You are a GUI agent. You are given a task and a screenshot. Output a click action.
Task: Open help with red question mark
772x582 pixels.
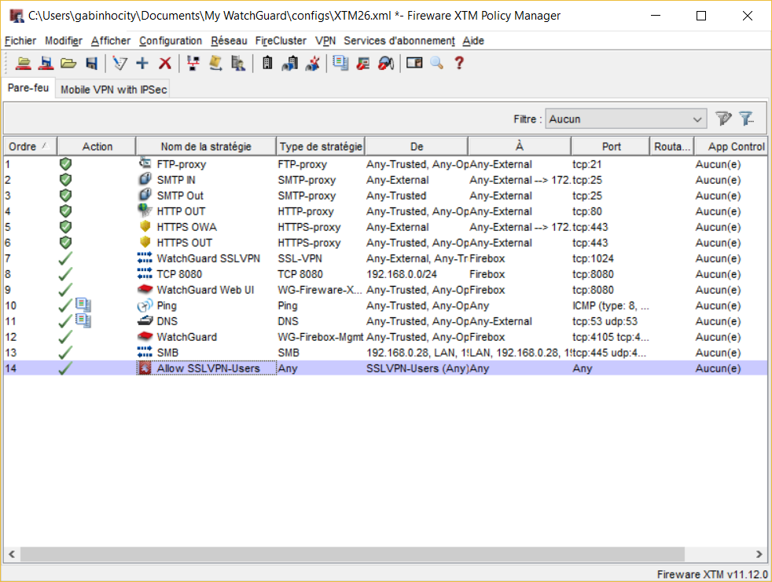click(459, 63)
